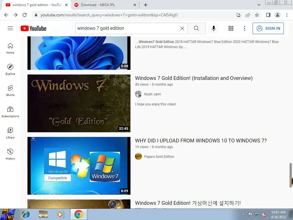Open Papers Gold Edition channel link
293x220 pixels.
click(159, 157)
